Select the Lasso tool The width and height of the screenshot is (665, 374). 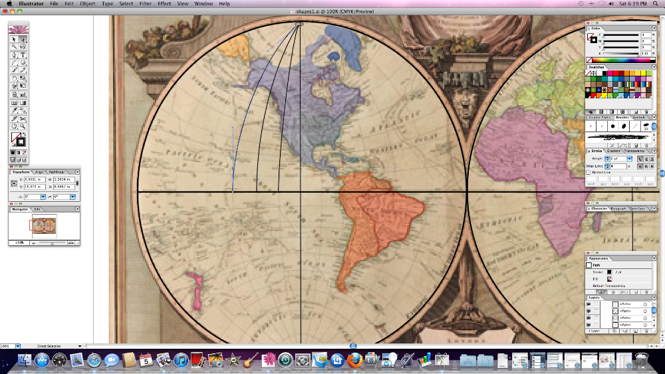23,47
